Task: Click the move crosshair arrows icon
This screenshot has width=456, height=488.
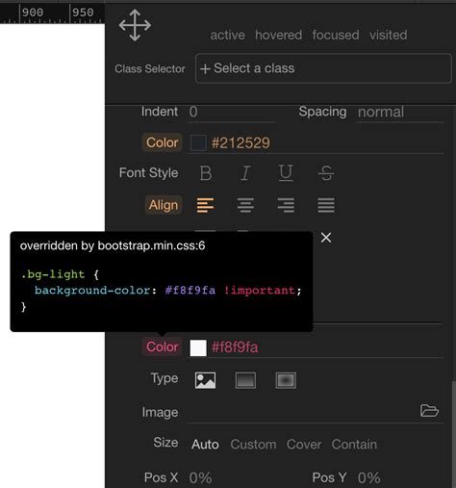Action: (x=135, y=25)
